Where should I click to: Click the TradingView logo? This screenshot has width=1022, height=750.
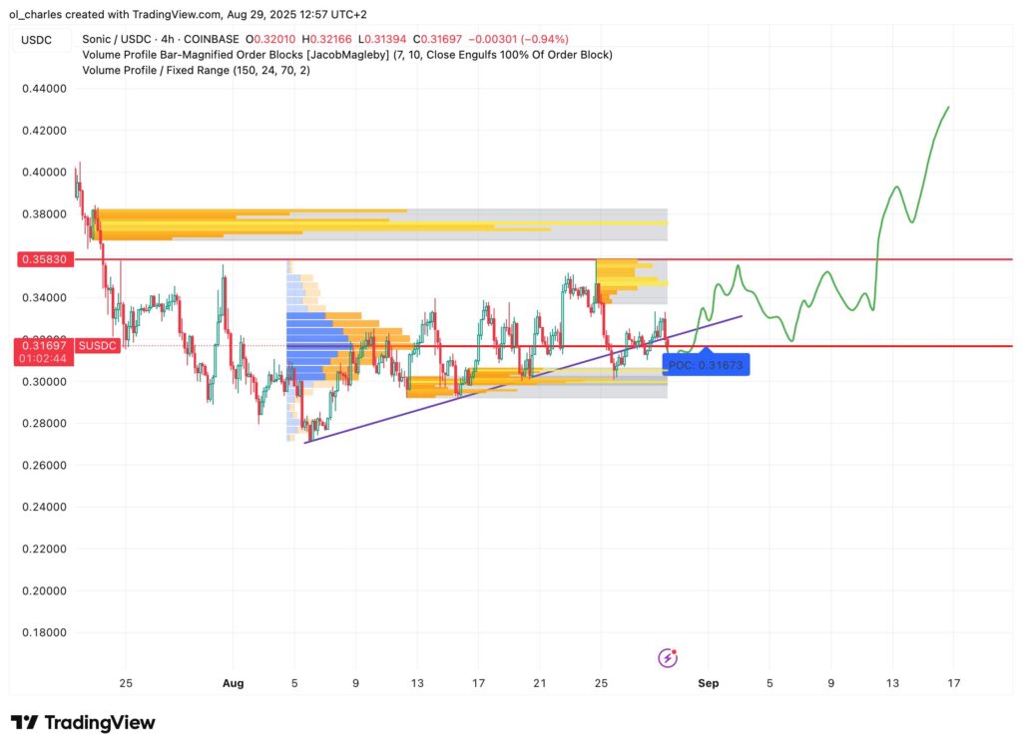click(x=83, y=723)
